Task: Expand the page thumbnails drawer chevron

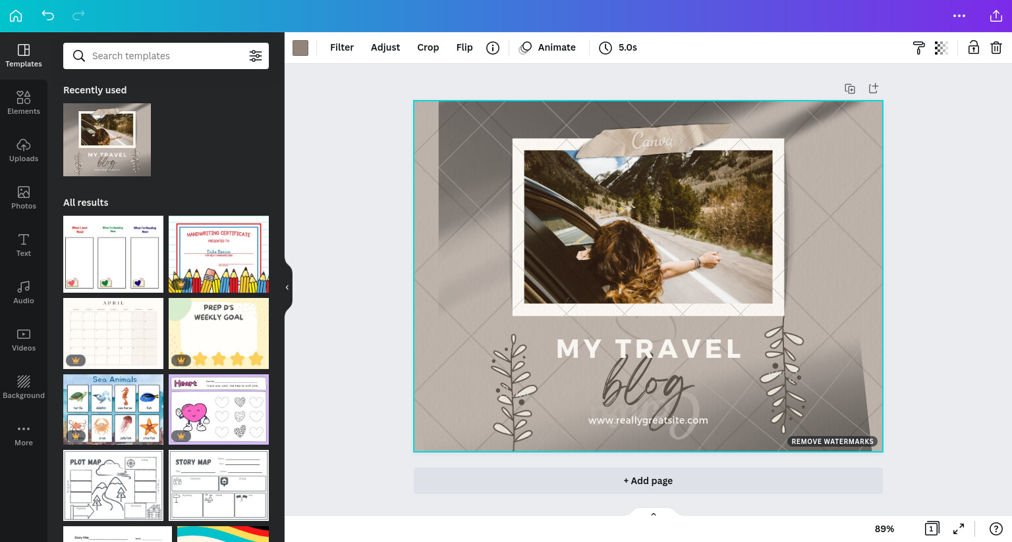Action: (x=654, y=514)
